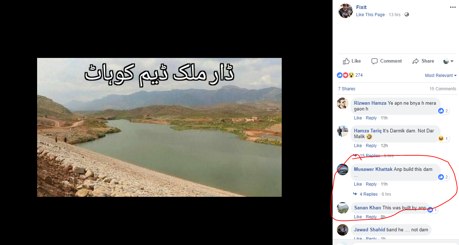Screen dimensions: 459x245
Task: Click the Fixit page profile picture
Action: [x=345, y=11]
